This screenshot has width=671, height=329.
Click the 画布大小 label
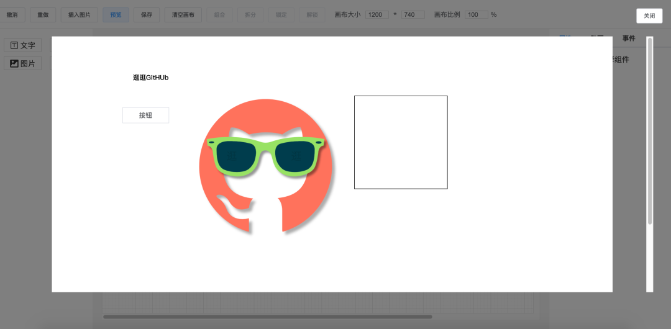pos(347,14)
